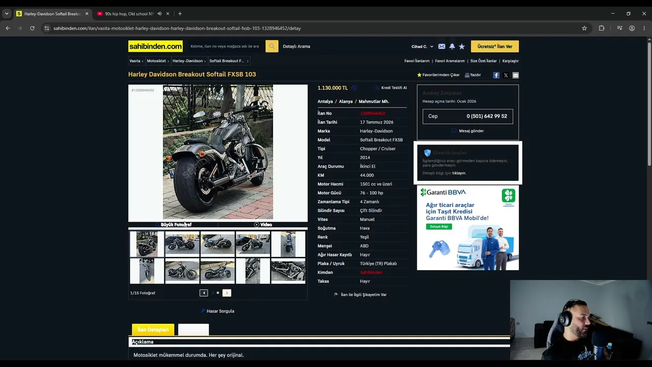Click the Mahmutlar Mh. location link
Viewport: 652px width, 367px height.
pyautogui.click(x=374, y=101)
